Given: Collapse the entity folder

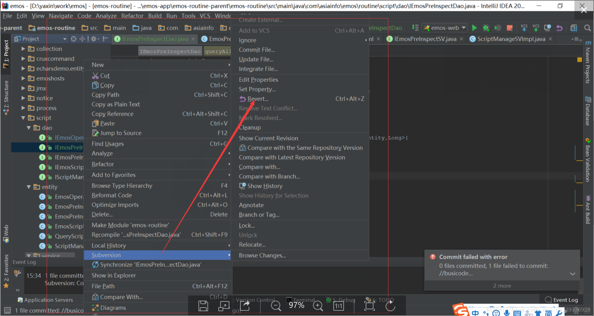Looking at the screenshot, I should click(x=29, y=187).
